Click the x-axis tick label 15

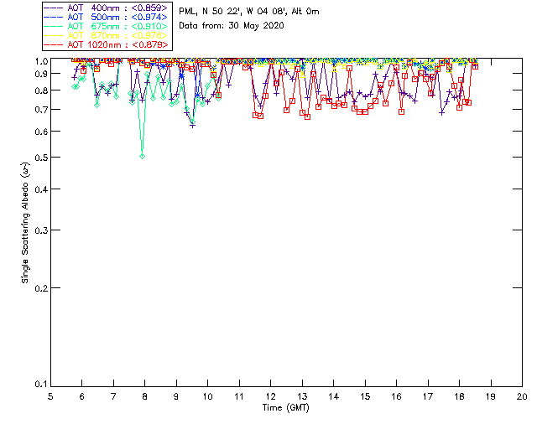click(365, 396)
